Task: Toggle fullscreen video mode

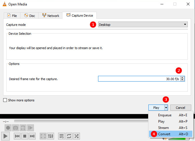Action: 43,136
